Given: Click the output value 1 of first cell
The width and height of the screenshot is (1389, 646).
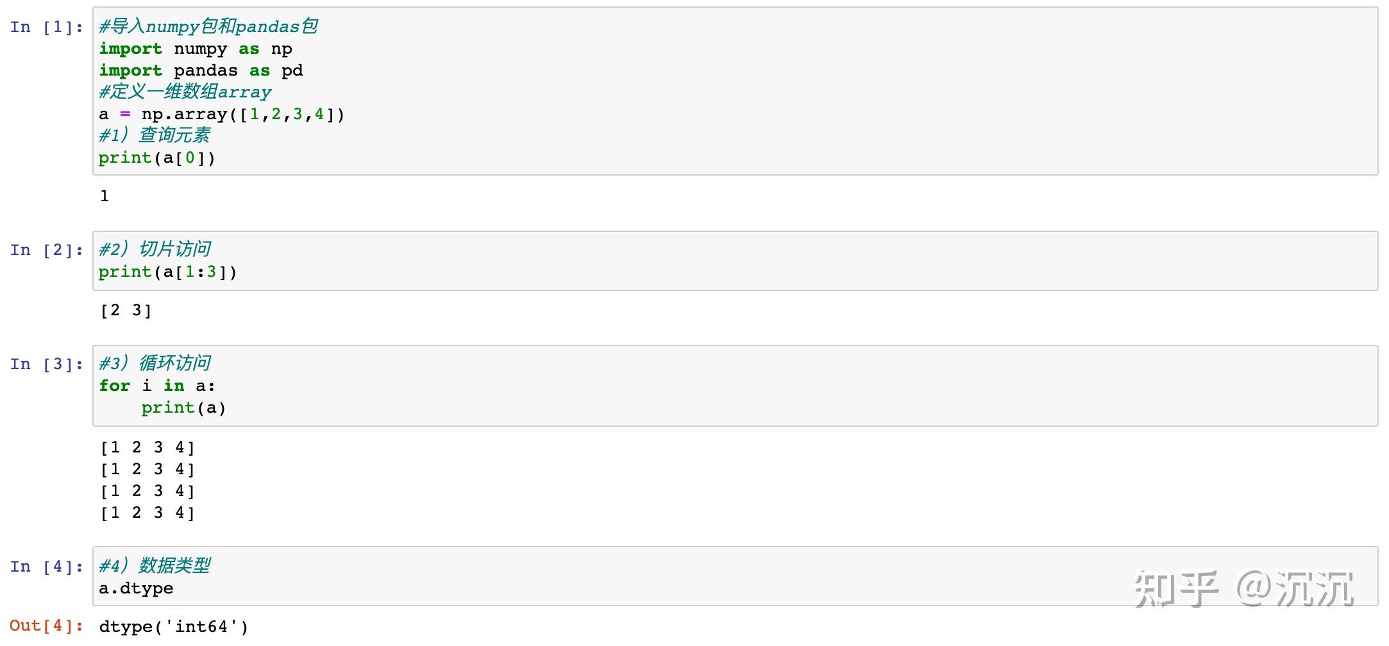Looking at the screenshot, I should tap(105, 196).
